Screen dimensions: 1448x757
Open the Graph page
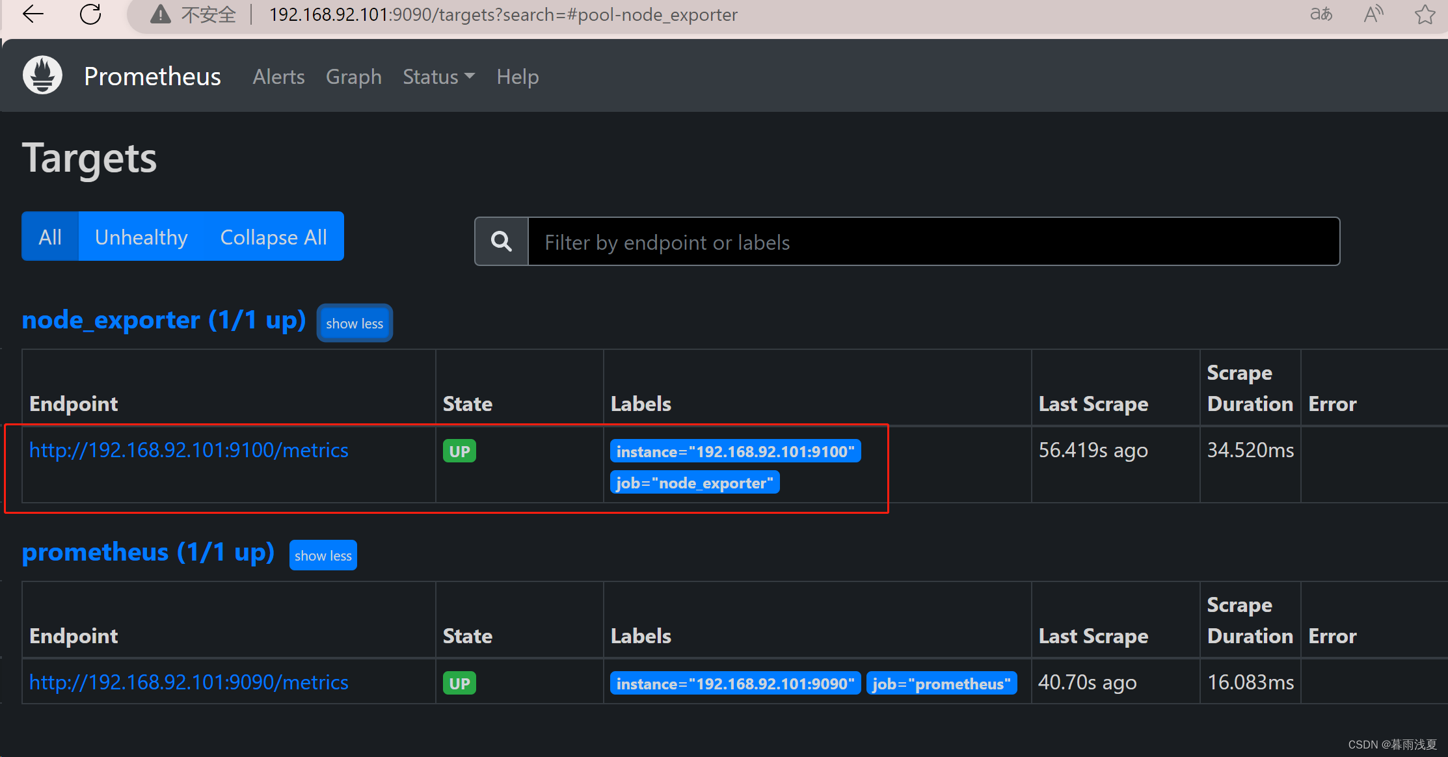coord(354,77)
